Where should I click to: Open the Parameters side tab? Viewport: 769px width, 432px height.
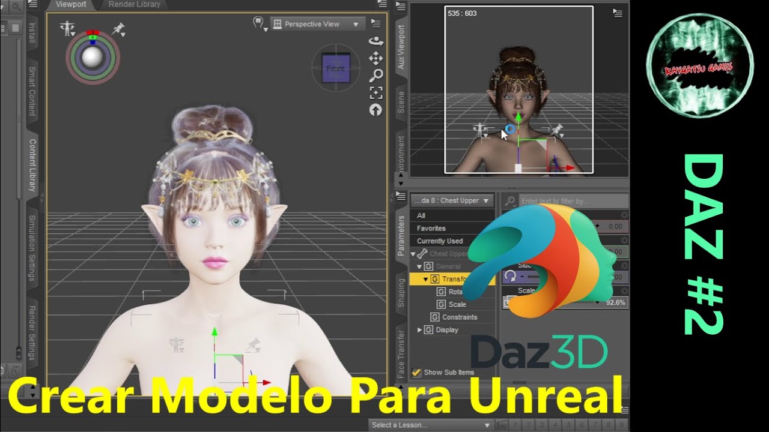401,235
